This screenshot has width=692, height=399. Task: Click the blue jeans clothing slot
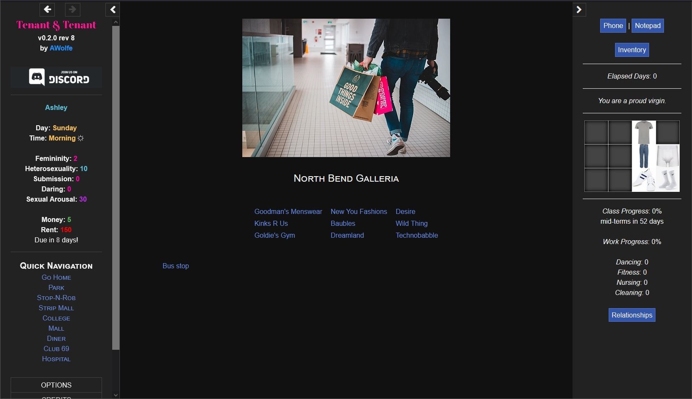click(x=644, y=156)
